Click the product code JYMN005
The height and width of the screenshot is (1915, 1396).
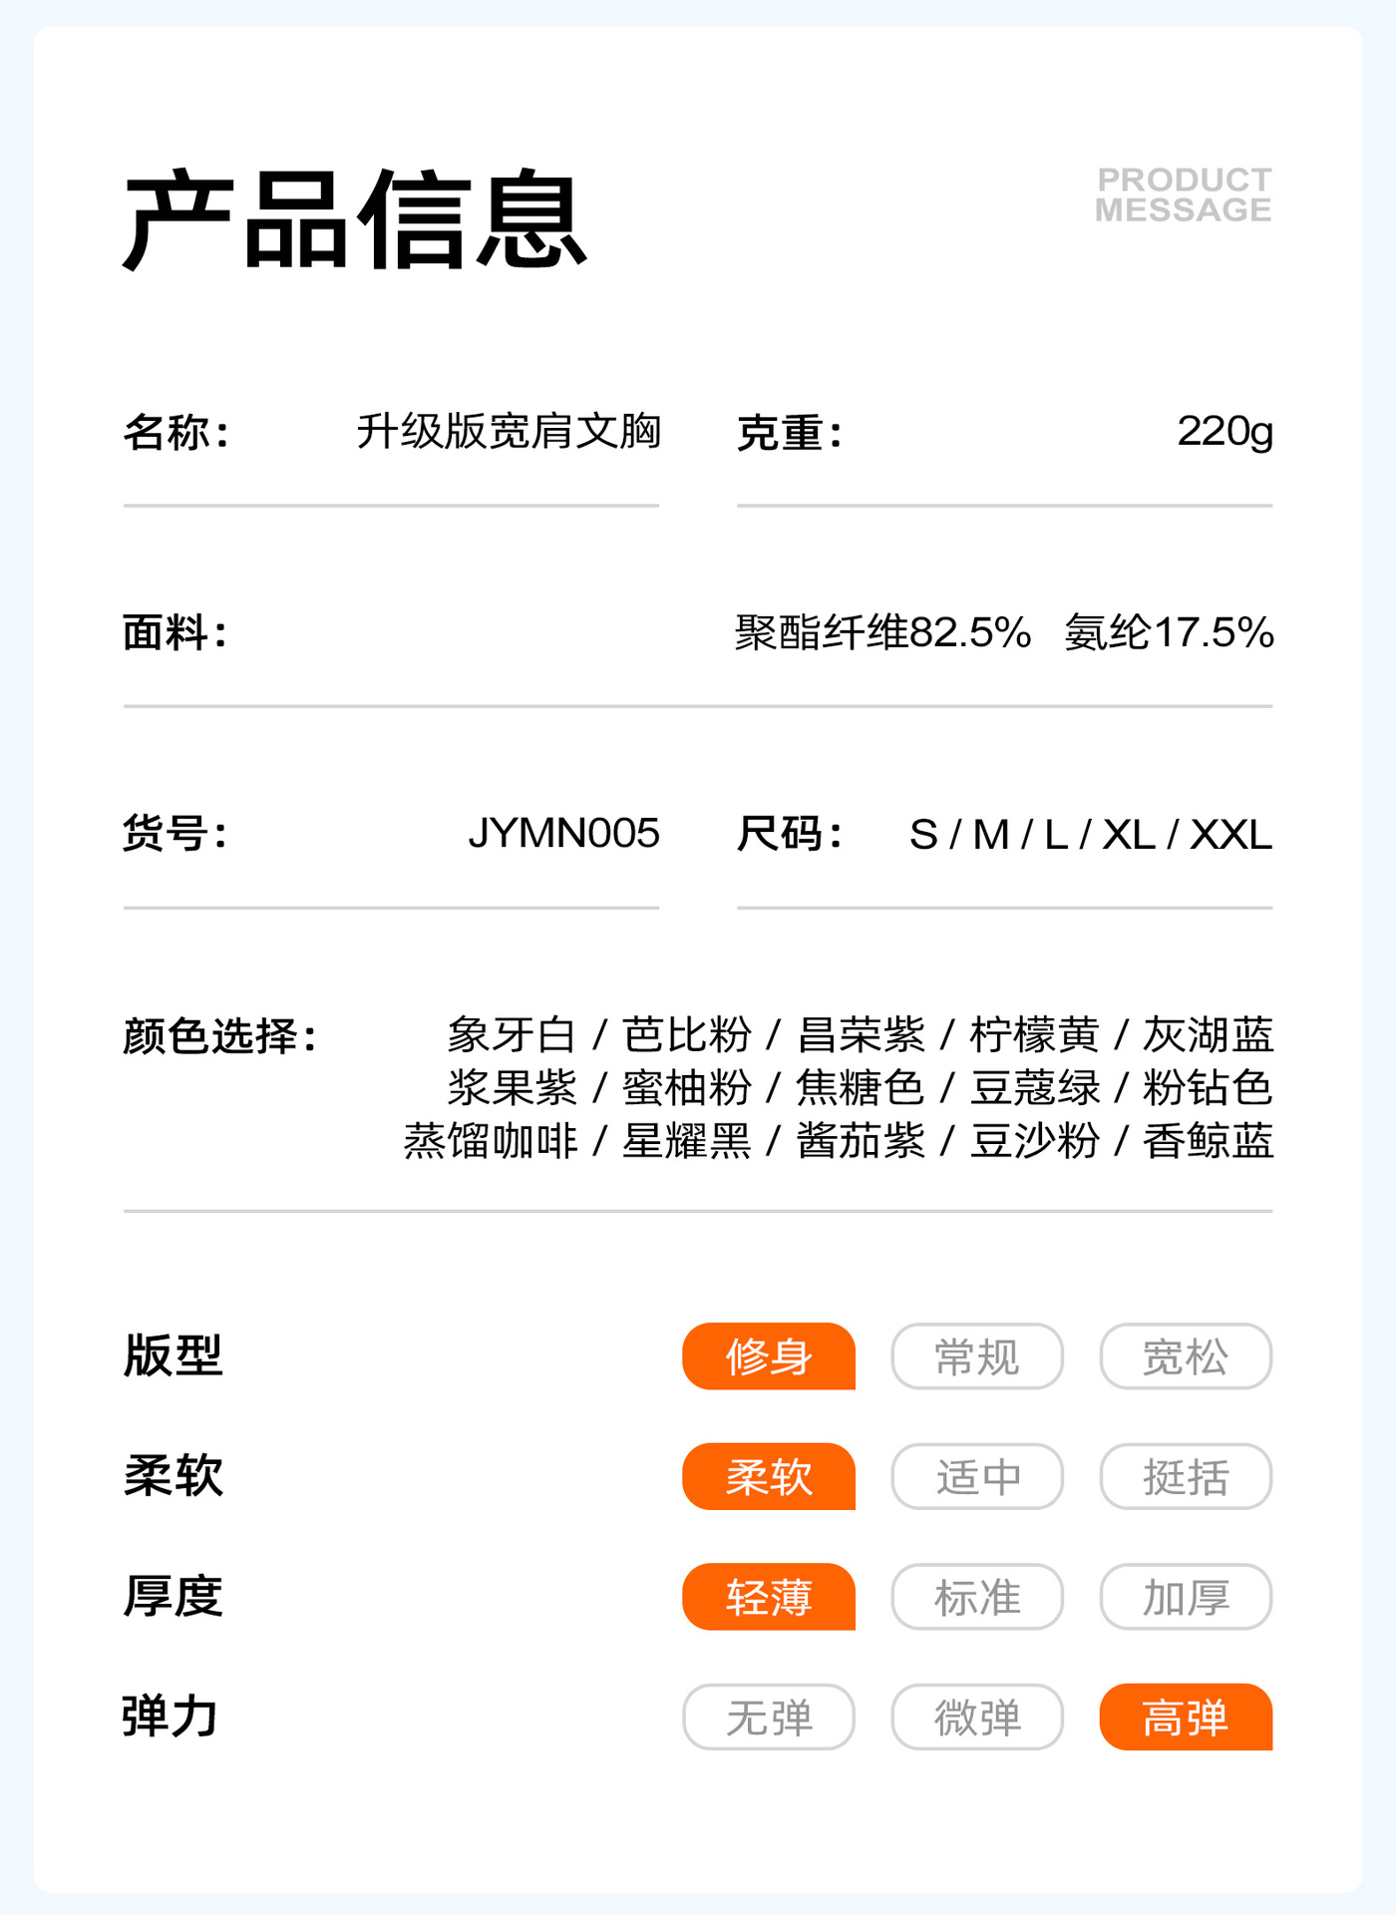(563, 833)
